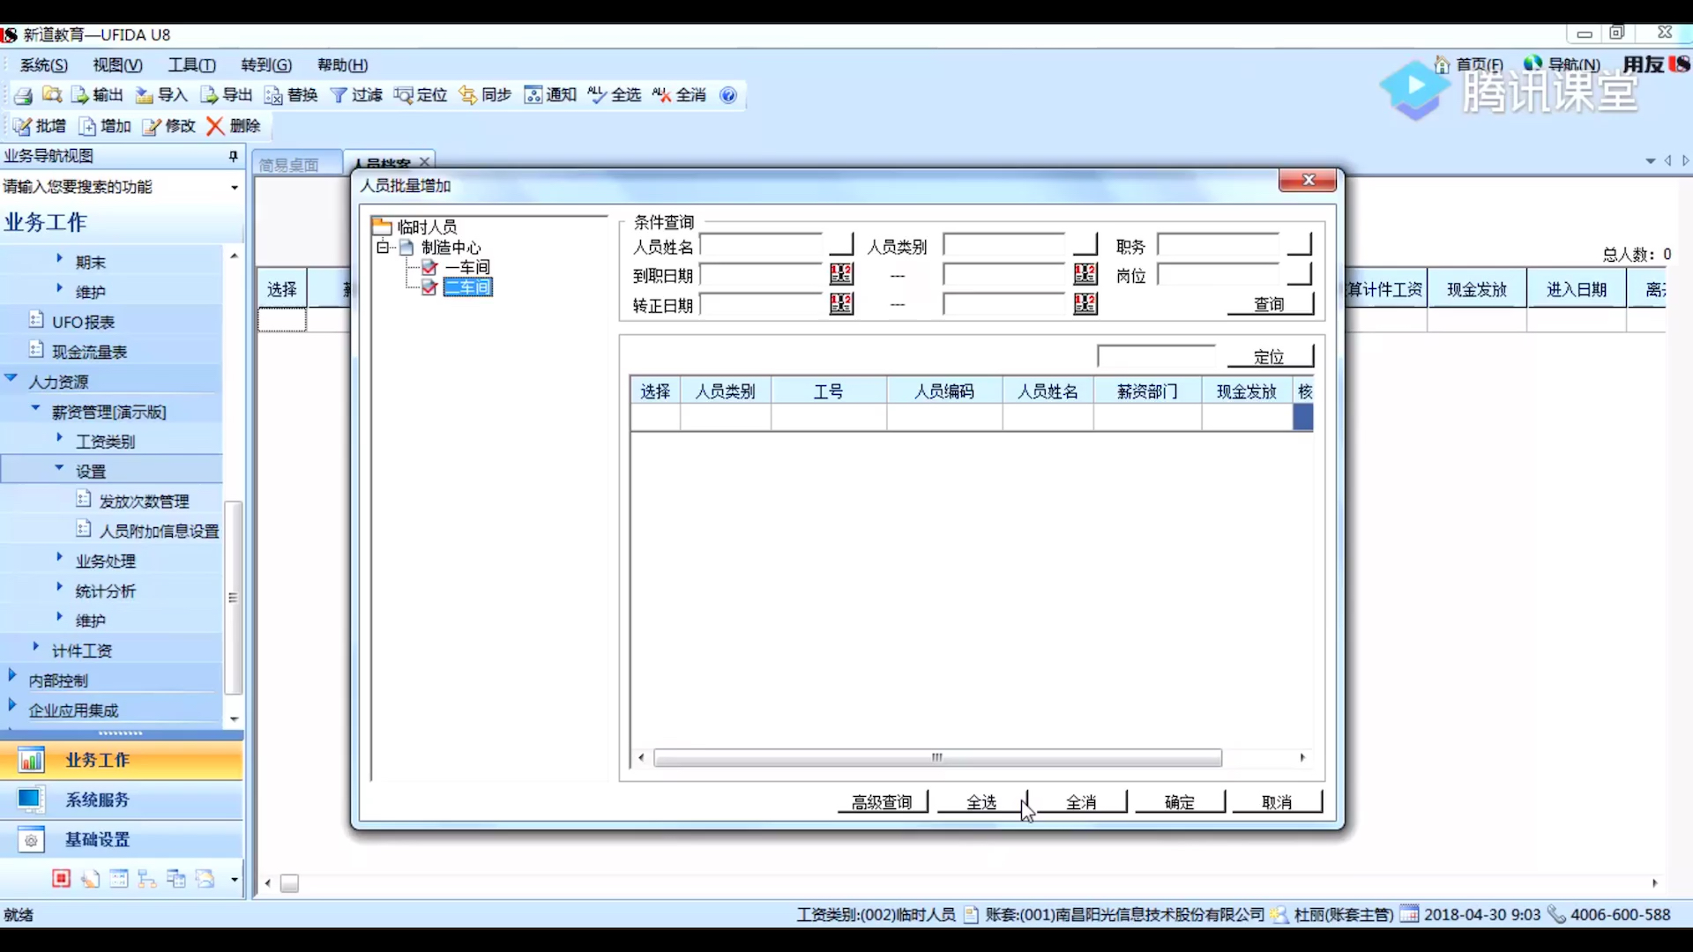The height and width of the screenshot is (952, 1693).
Task: Open 发放次数管理 in the sidebar
Action: (x=144, y=501)
